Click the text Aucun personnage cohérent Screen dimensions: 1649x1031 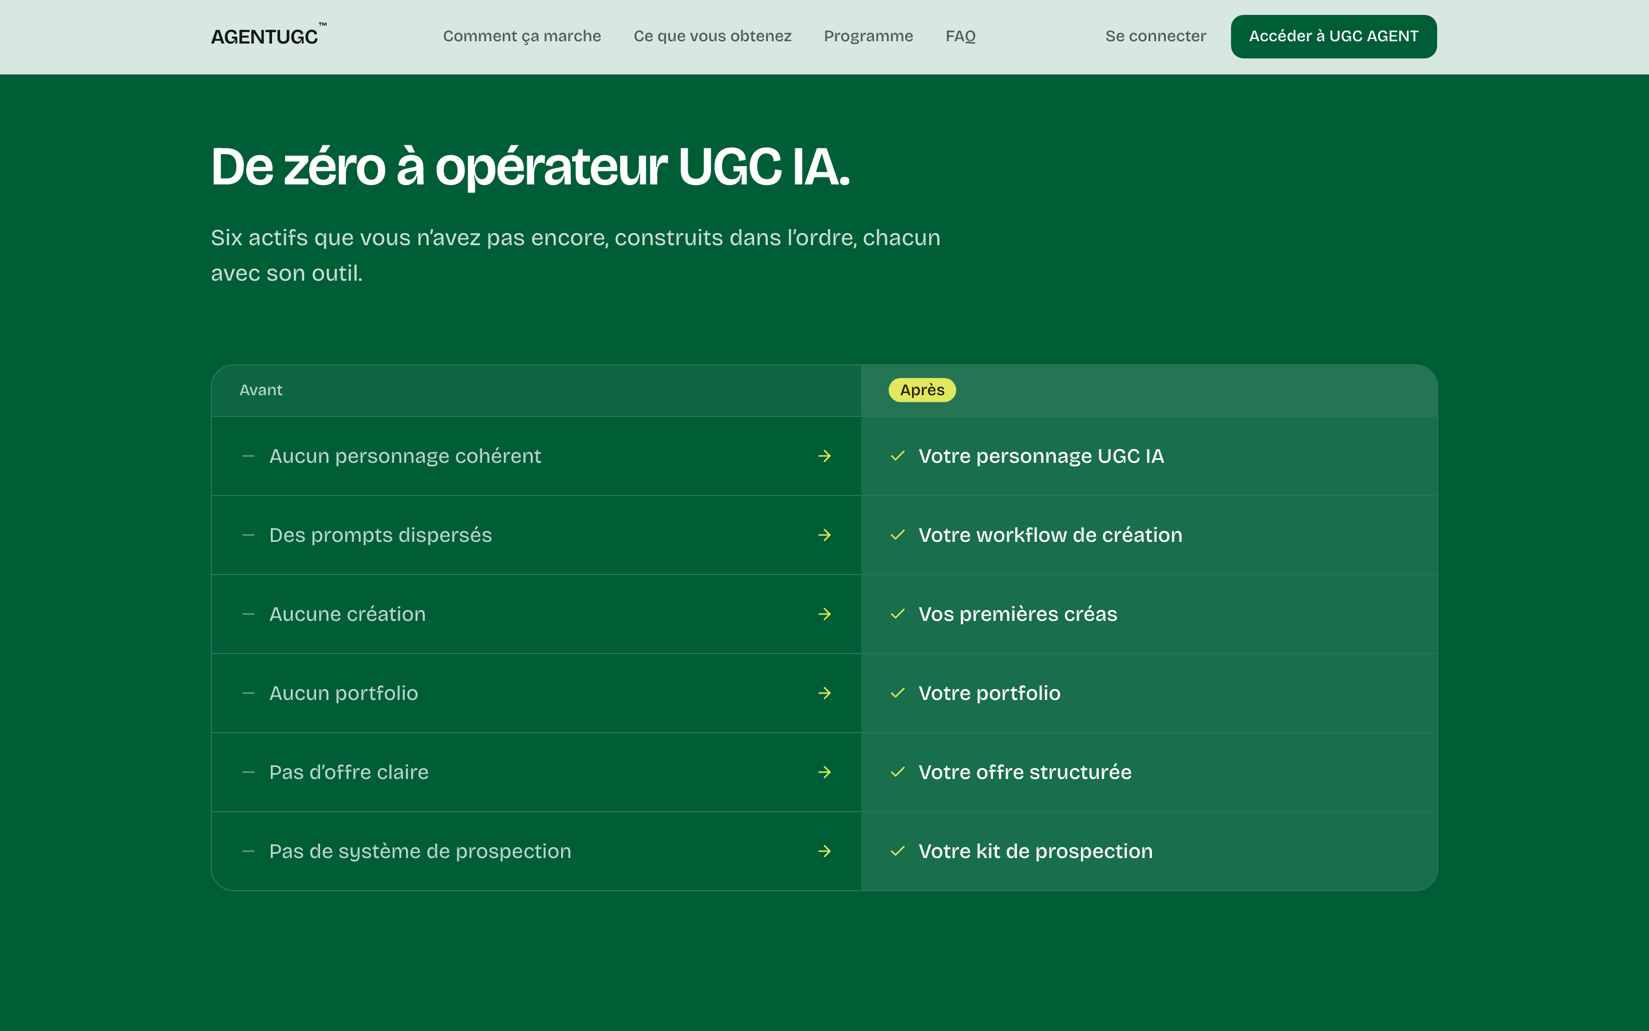(405, 455)
